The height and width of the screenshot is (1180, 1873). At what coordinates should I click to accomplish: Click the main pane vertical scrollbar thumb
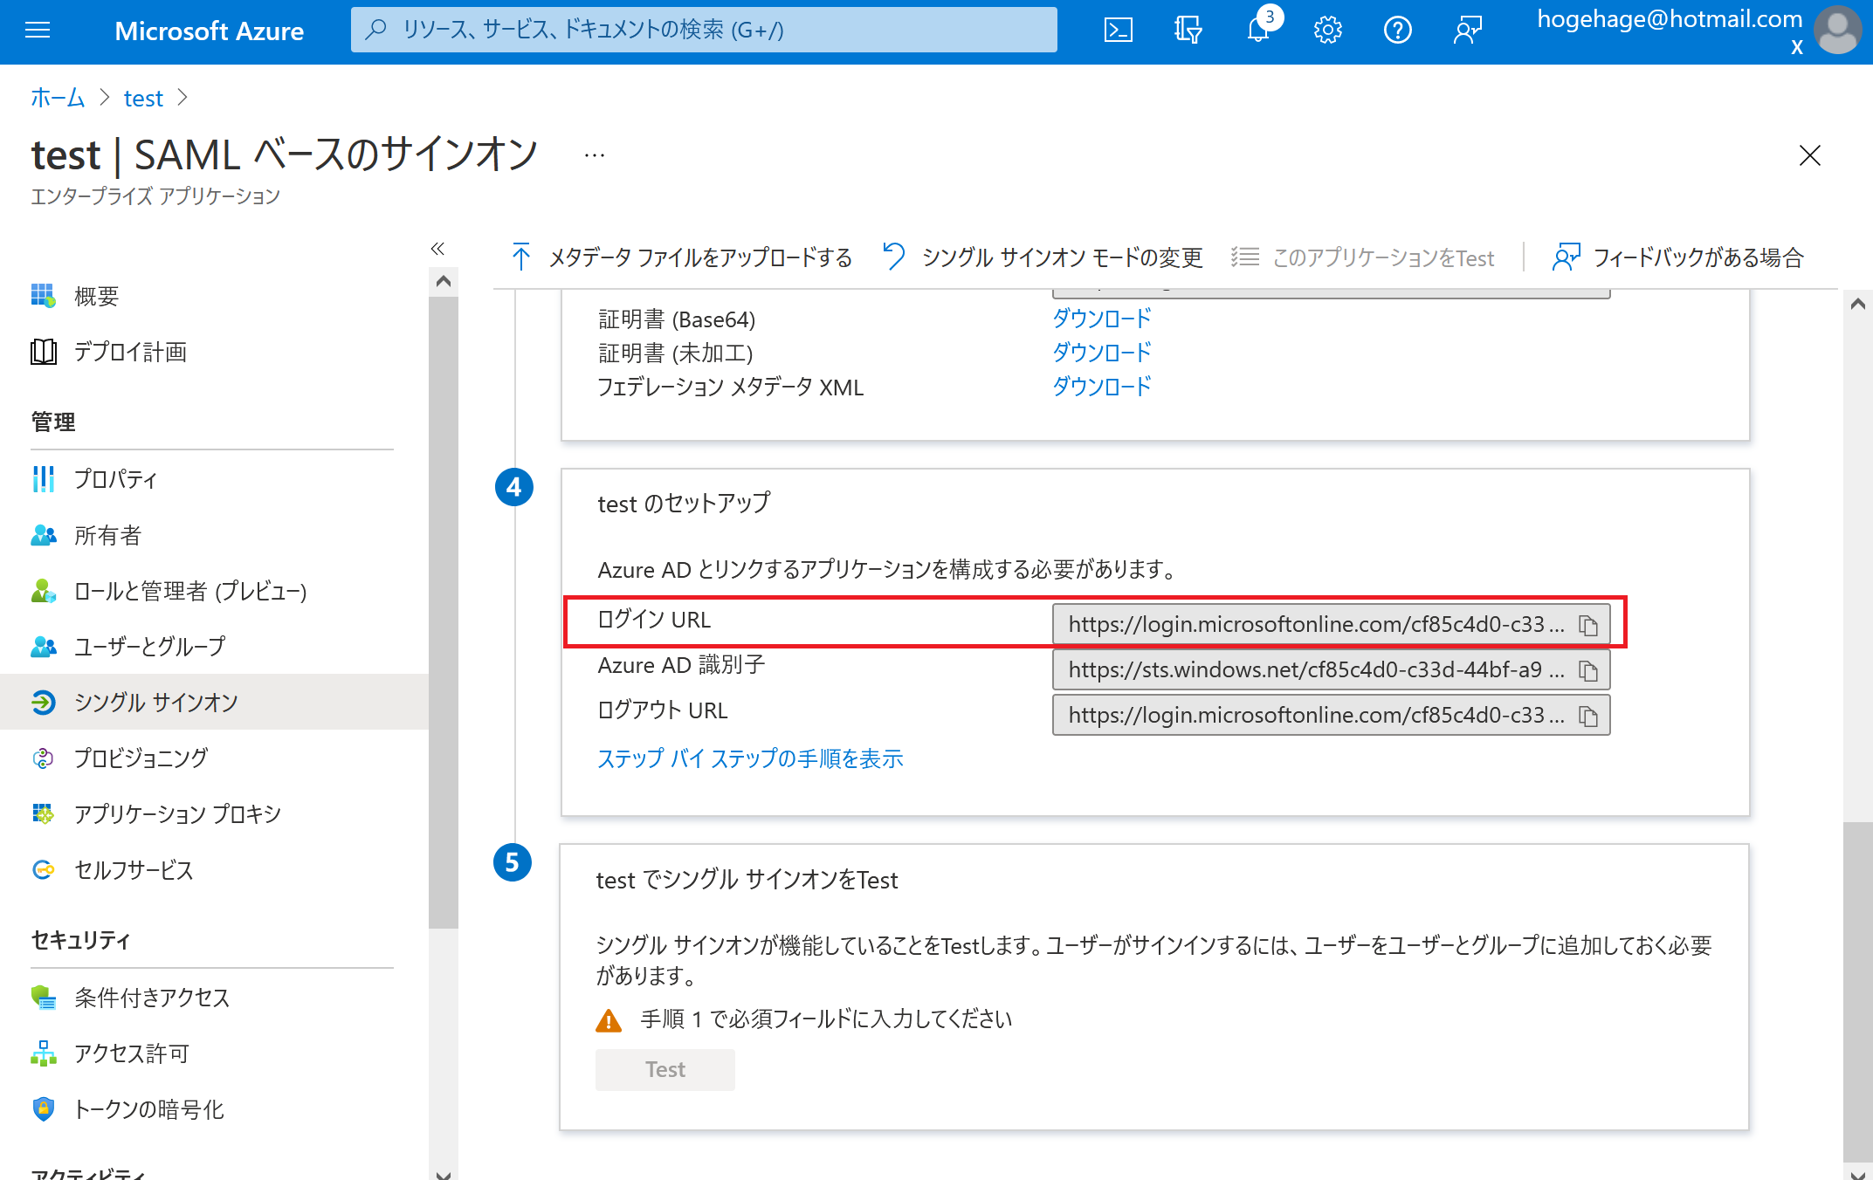(1858, 992)
